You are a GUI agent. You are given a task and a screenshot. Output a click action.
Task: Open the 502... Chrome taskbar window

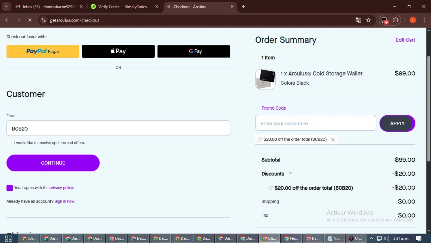click(x=29, y=238)
